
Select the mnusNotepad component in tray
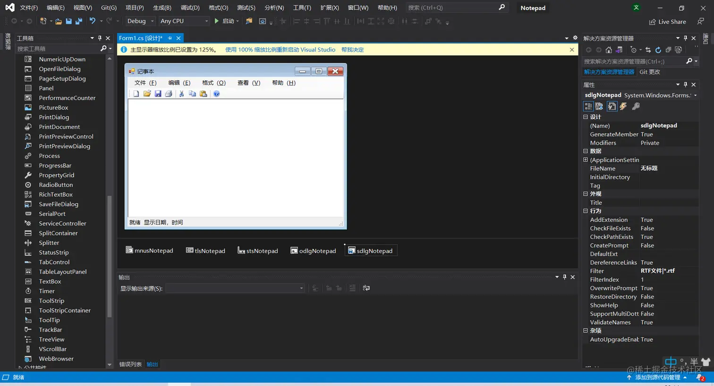tap(149, 251)
